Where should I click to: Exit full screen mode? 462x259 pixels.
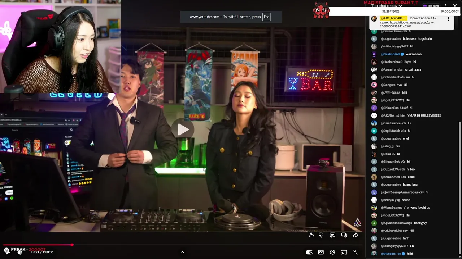(x=356, y=252)
